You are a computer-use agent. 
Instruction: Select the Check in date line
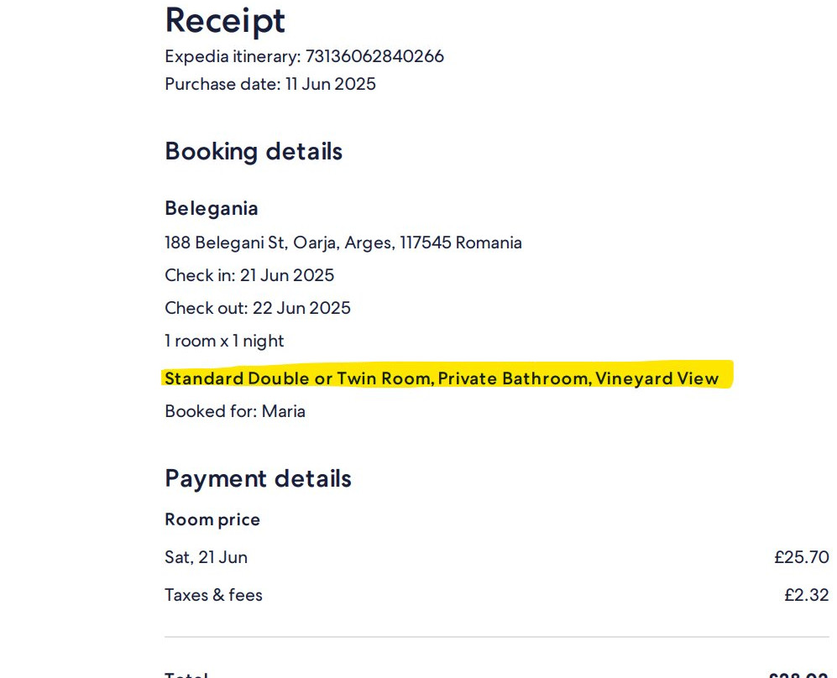click(249, 275)
